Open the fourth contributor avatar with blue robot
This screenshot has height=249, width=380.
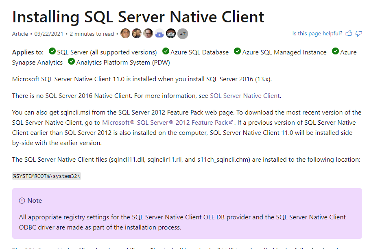[x=159, y=33]
